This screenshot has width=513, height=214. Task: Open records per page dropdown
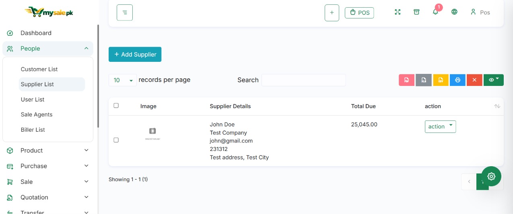coord(122,80)
